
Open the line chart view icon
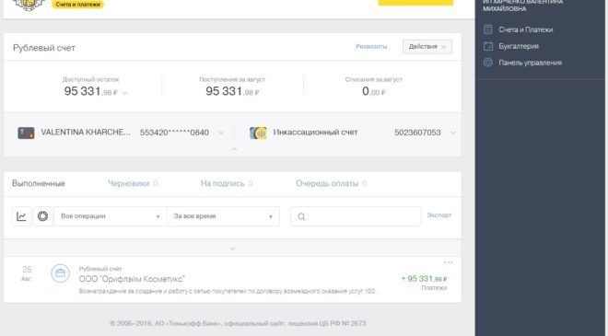tap(21, 216)
